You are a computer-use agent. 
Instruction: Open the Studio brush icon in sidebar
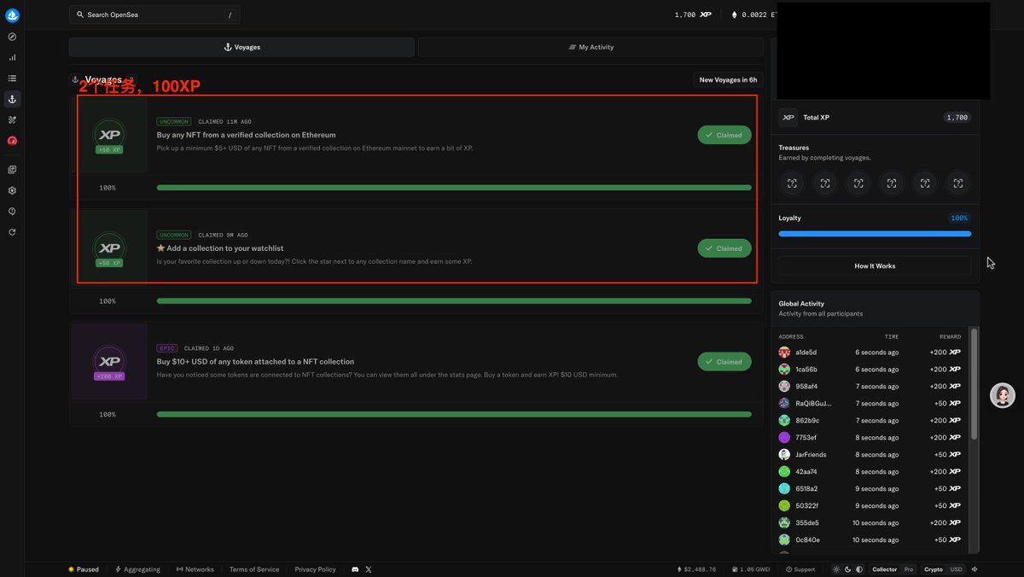[12, 120]
